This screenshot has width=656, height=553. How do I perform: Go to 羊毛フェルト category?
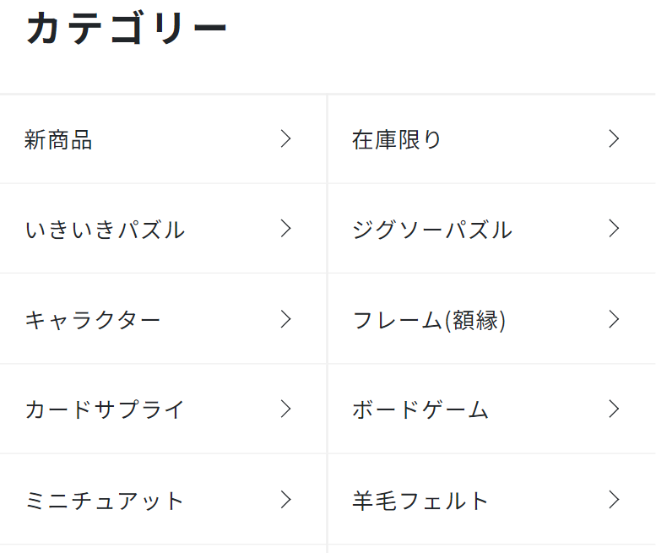point(420,501)
